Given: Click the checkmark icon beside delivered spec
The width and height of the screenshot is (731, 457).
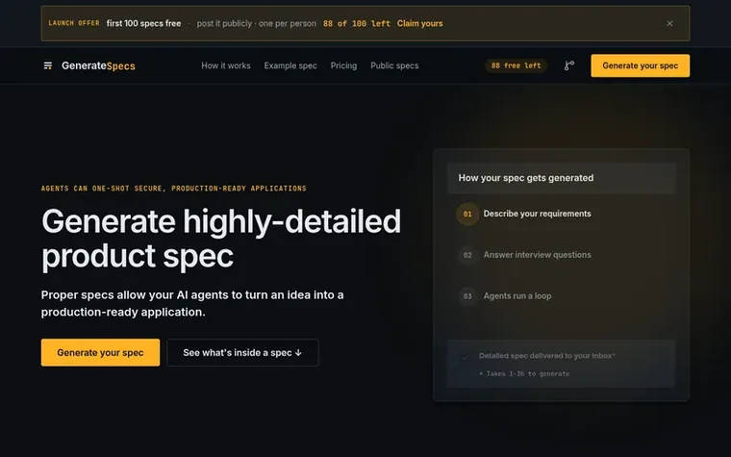Looking at the screenshot, I should [x=465, y=357].
